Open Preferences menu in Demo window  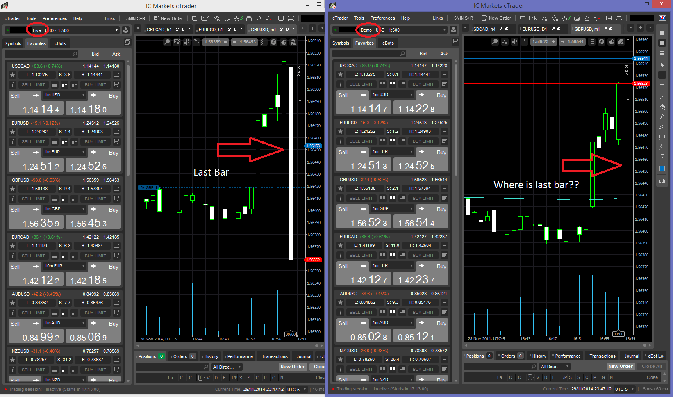383,18
